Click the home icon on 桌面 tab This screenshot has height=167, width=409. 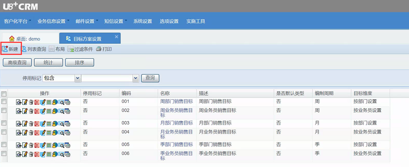click(x=12, y=39)
